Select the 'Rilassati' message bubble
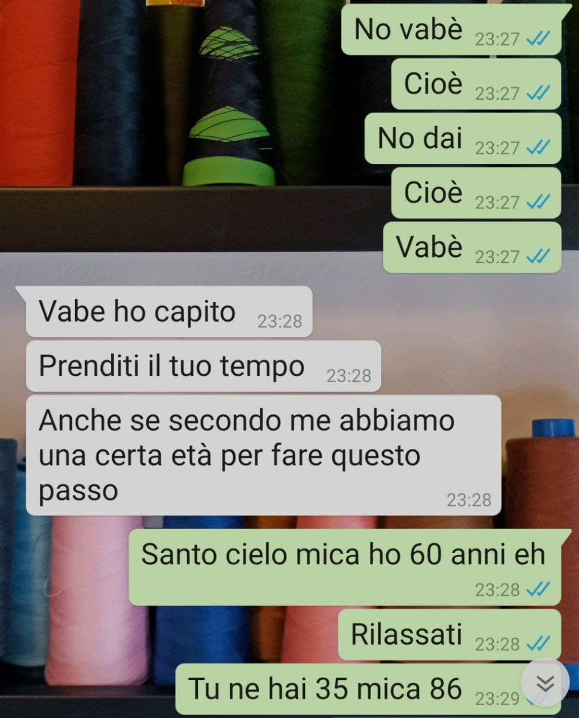Screen dimensions: 579x718 coord(450,634)
